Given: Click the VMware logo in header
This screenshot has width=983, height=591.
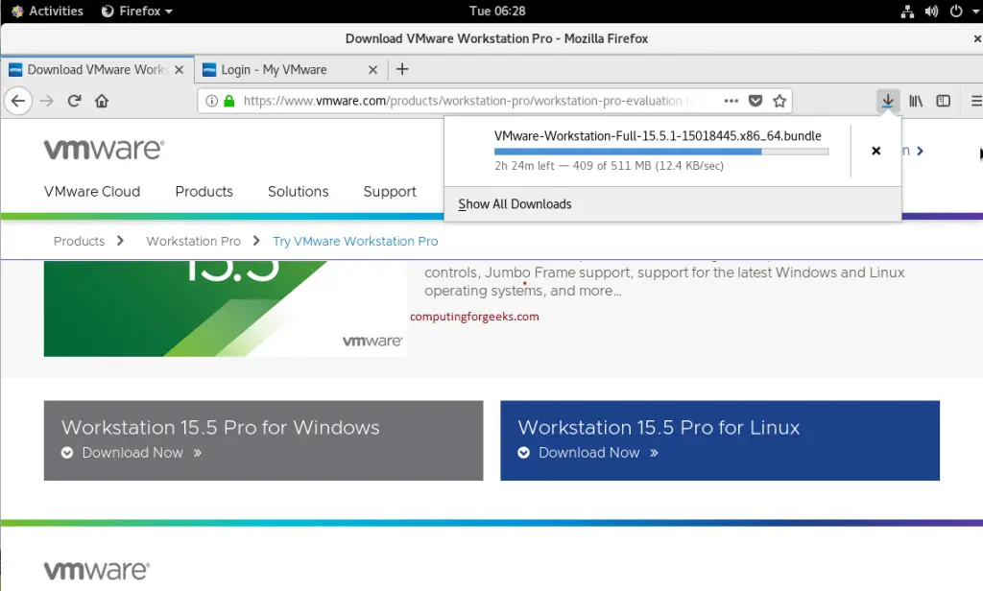Looking at the screenshot, I should (x=104, y=149).
